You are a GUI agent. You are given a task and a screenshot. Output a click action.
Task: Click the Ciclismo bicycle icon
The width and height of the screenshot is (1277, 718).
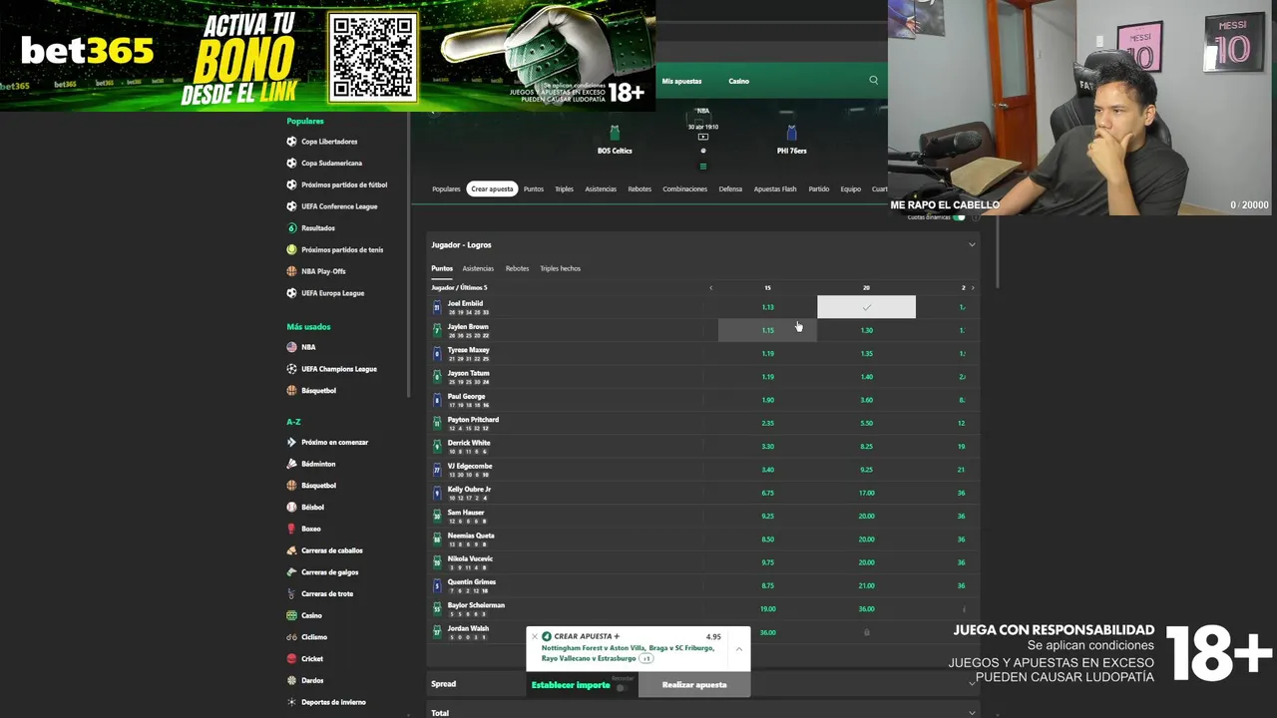291,637
